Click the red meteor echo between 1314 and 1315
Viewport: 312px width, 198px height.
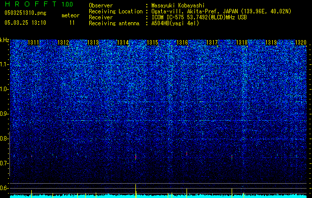[136, 157]
